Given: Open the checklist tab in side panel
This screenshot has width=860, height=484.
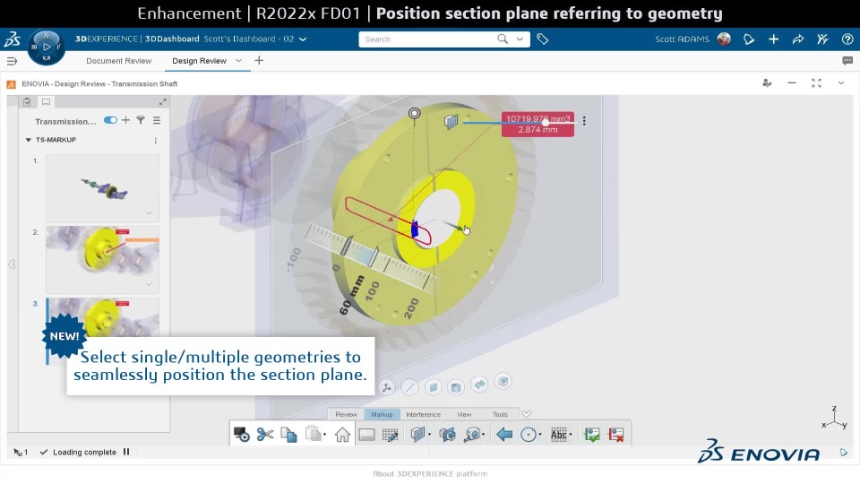Looking at the screenshot, I should [x=27, y=101].
